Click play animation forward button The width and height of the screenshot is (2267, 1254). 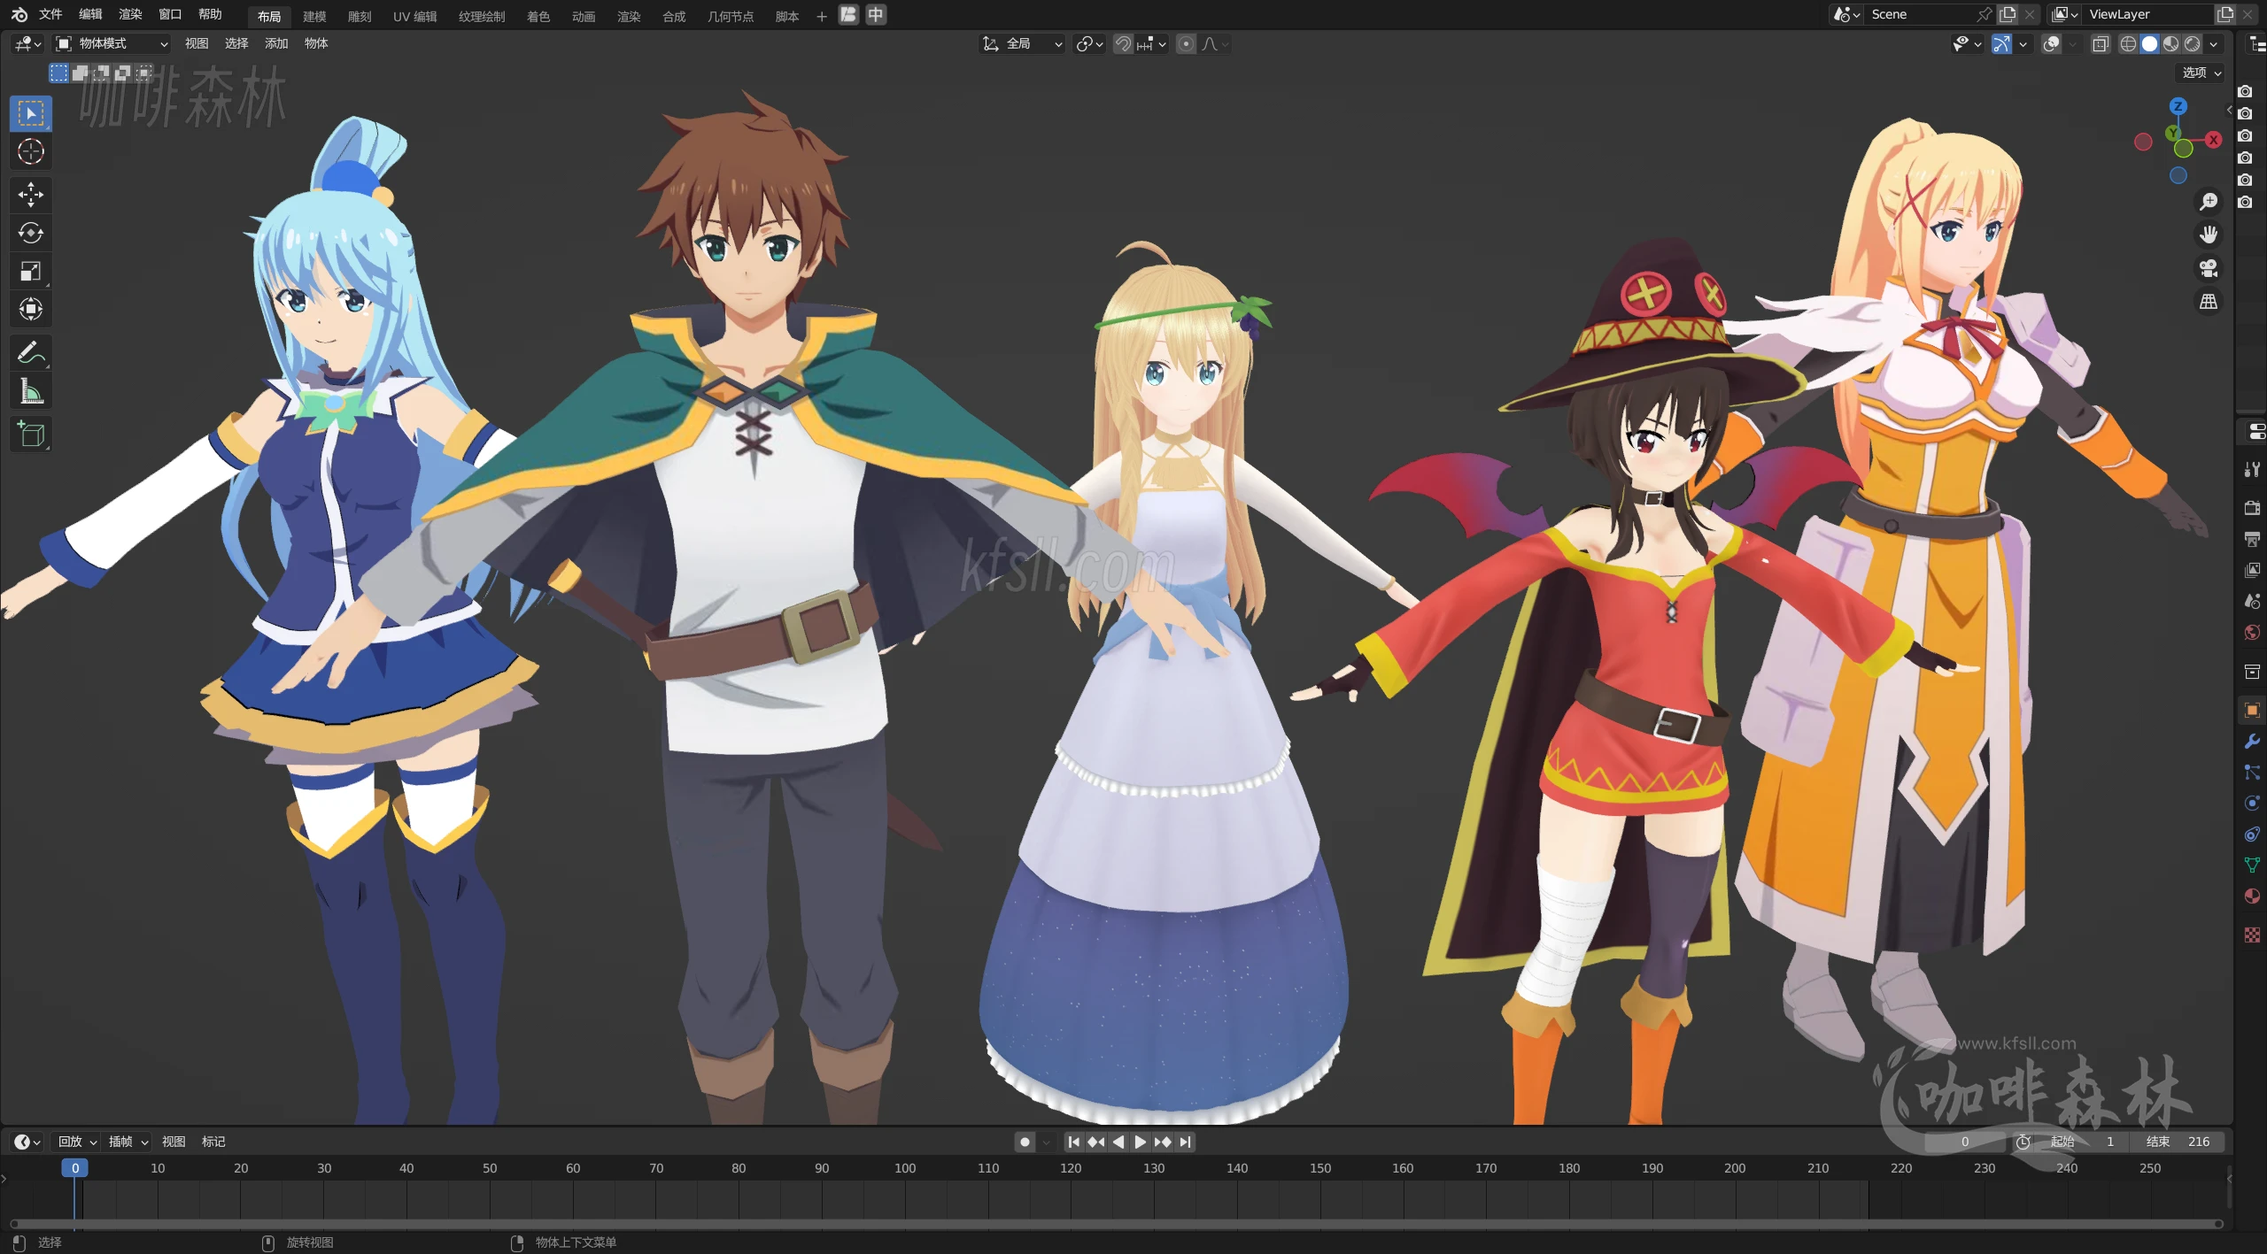coord(1141,1142)
